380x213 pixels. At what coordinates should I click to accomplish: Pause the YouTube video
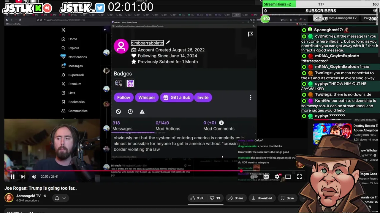[x=12, y=177]
